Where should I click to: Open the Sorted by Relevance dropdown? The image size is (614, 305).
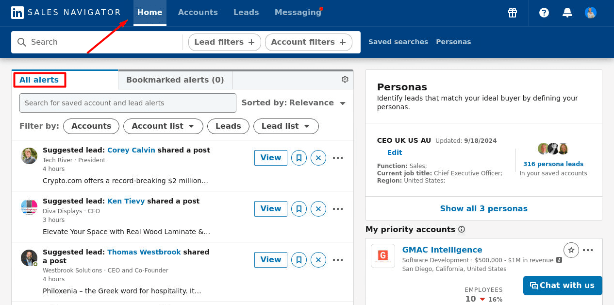[294, 103]
